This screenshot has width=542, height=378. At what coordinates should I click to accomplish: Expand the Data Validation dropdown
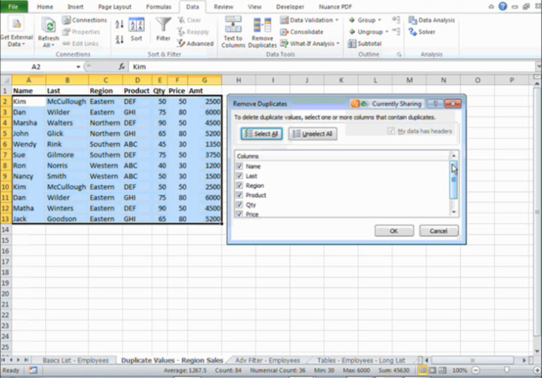[337, 20]
